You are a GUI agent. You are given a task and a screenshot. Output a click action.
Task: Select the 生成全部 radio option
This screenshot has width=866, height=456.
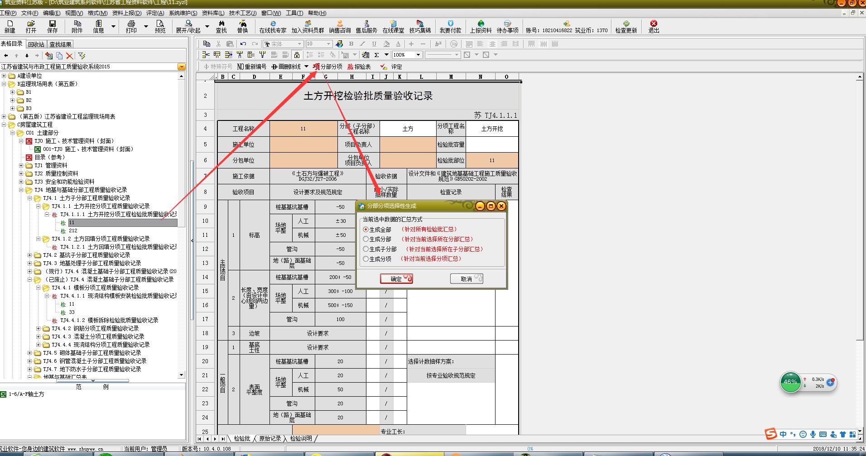tap(366, 230)
